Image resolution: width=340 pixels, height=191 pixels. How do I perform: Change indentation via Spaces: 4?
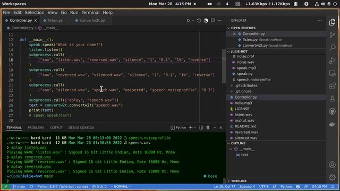pyautogui.click(x=247, y=186)
